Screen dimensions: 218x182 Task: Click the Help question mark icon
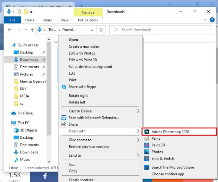pyautogui.click(x=212, y=20)
